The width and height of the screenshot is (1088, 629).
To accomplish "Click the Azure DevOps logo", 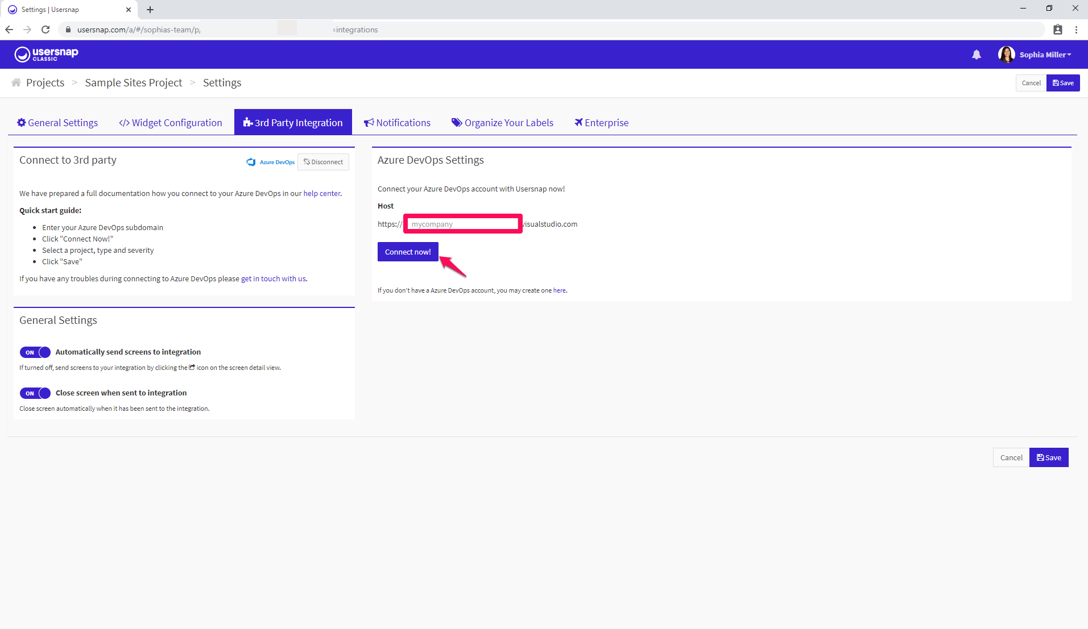I will (x=271, y=162).
